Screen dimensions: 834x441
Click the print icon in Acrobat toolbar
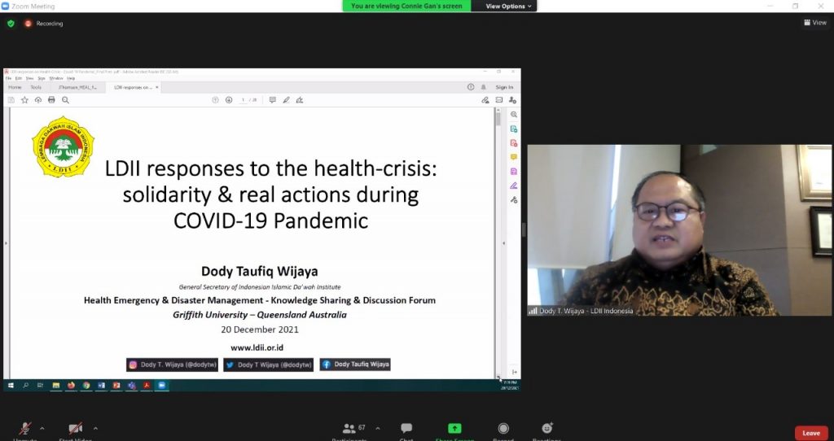click(x=51, y=100)
